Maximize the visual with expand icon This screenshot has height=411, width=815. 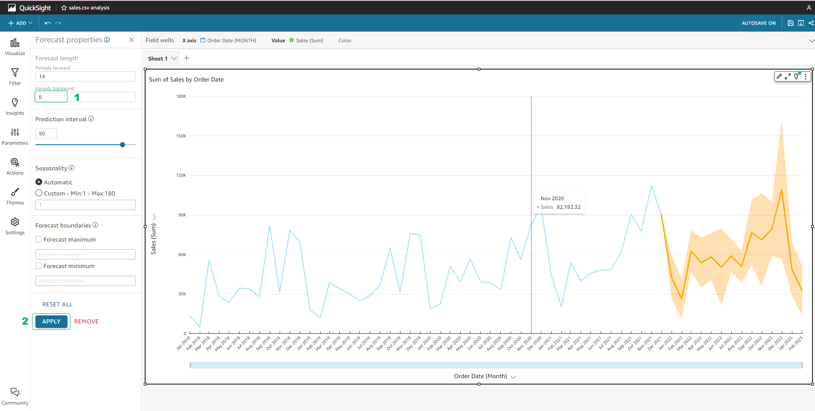click(x=788, y=76)
